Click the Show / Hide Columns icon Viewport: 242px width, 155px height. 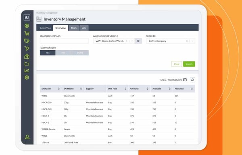point(185,80)
